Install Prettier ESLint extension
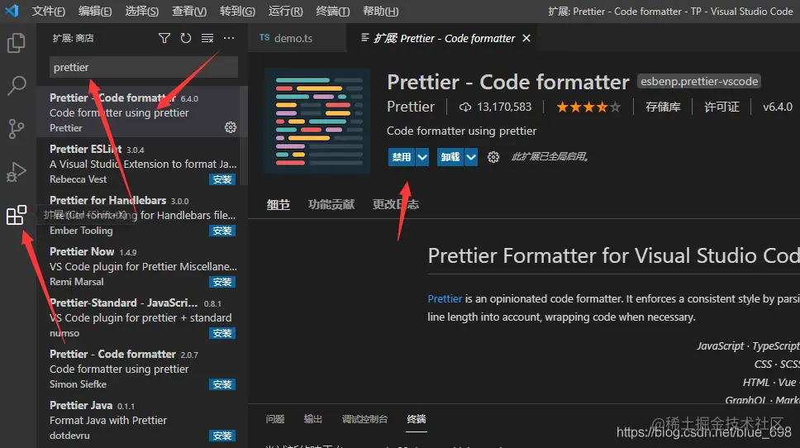Screen dimensions: 800x448 pyautogui.click(x=222, y=179)
